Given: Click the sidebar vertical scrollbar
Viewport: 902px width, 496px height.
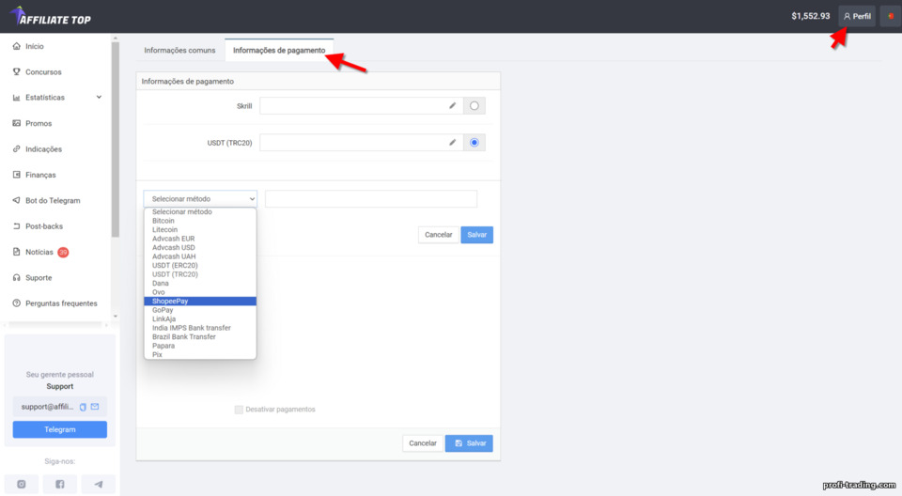Looking at the screenshot, I should pos(115,138).
